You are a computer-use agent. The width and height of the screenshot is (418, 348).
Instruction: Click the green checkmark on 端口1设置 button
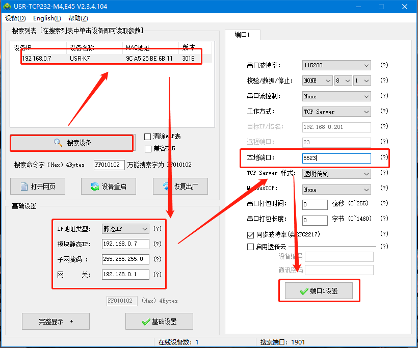coord(304,291)
